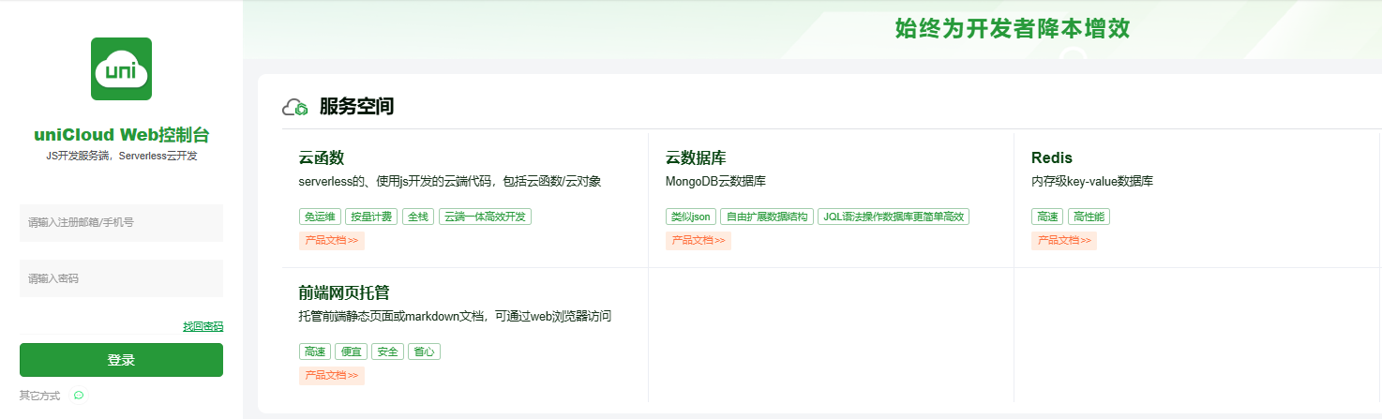Viewport: 1382px width, 419px height.
Task: Open 产品文档 link under 云函数
Action: [x=332, y=241]
